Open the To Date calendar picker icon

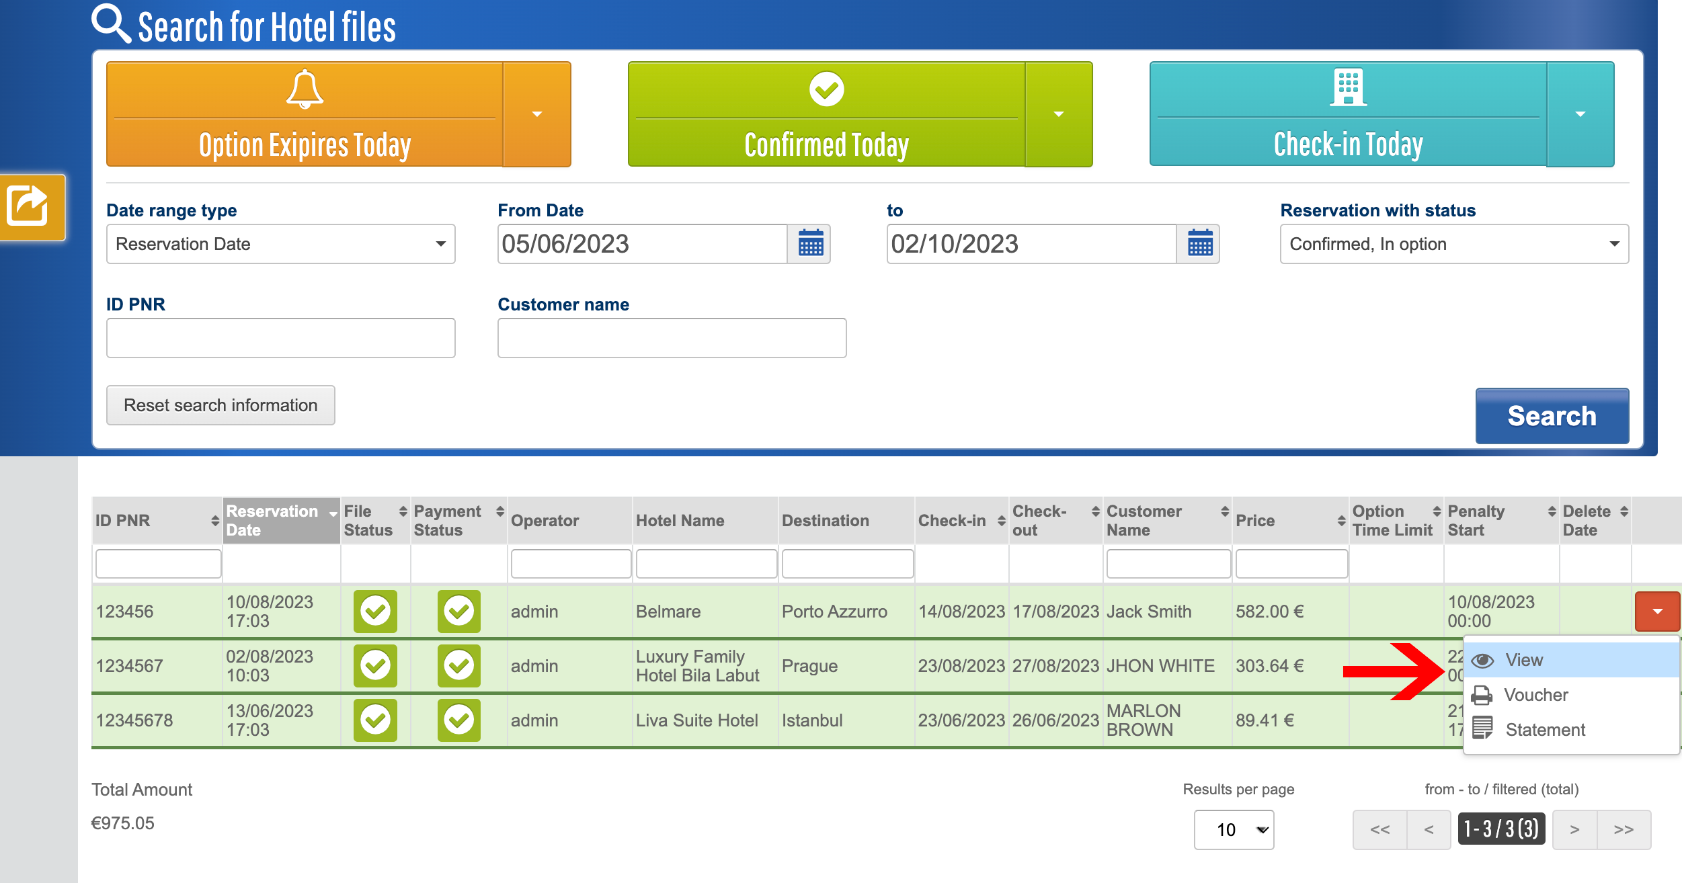point(1199,244)
